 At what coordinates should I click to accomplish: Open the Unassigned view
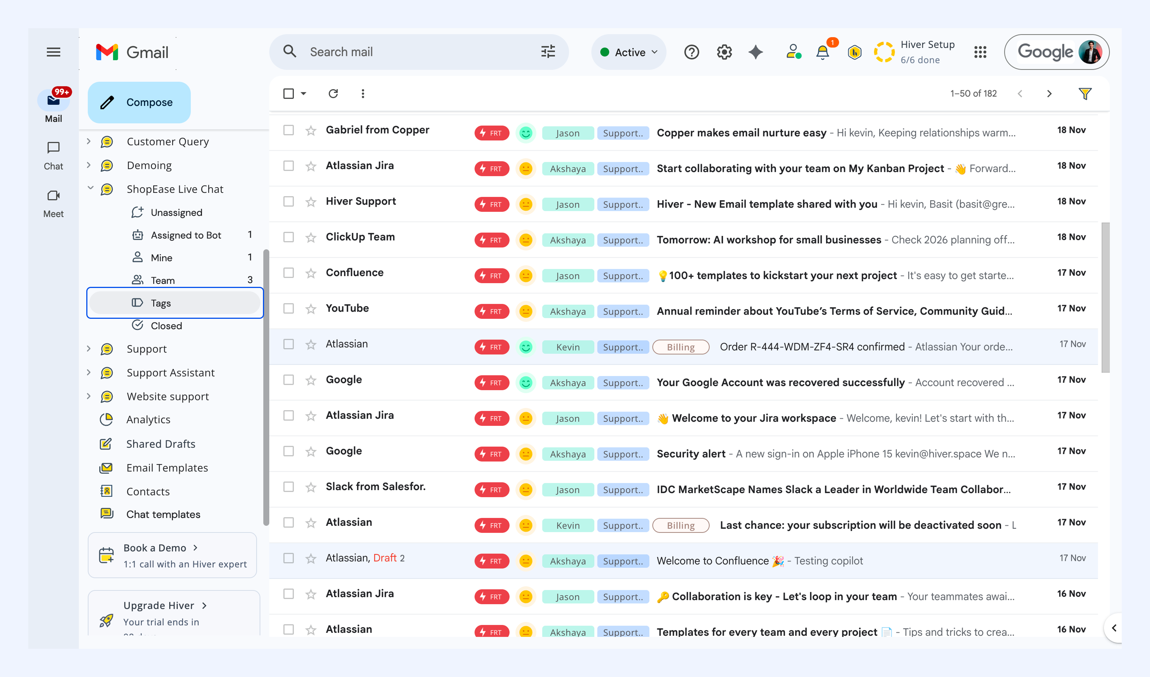point(176,213)
